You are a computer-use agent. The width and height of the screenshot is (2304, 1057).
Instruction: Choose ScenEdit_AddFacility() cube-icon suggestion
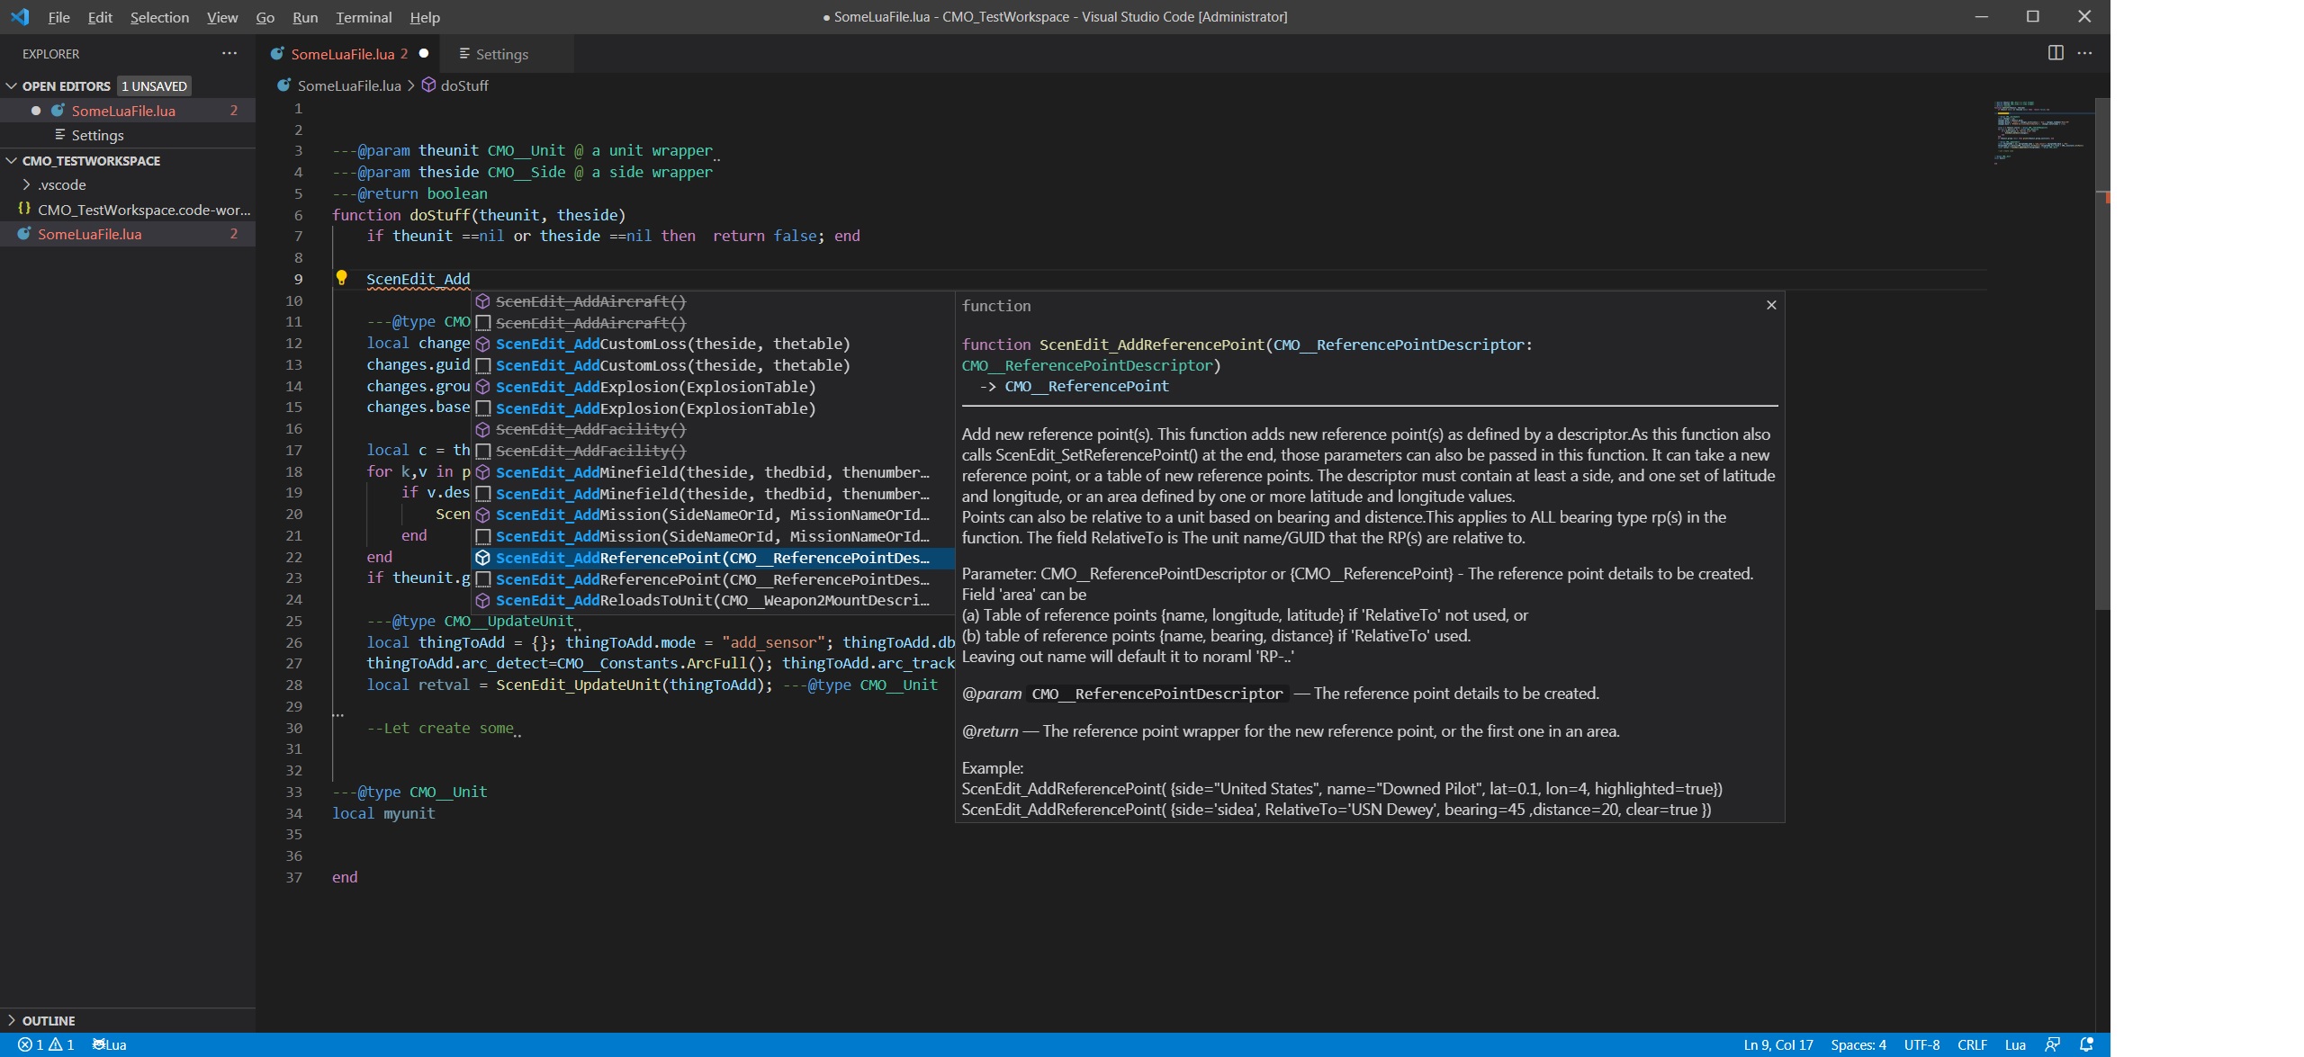(713, 429)
